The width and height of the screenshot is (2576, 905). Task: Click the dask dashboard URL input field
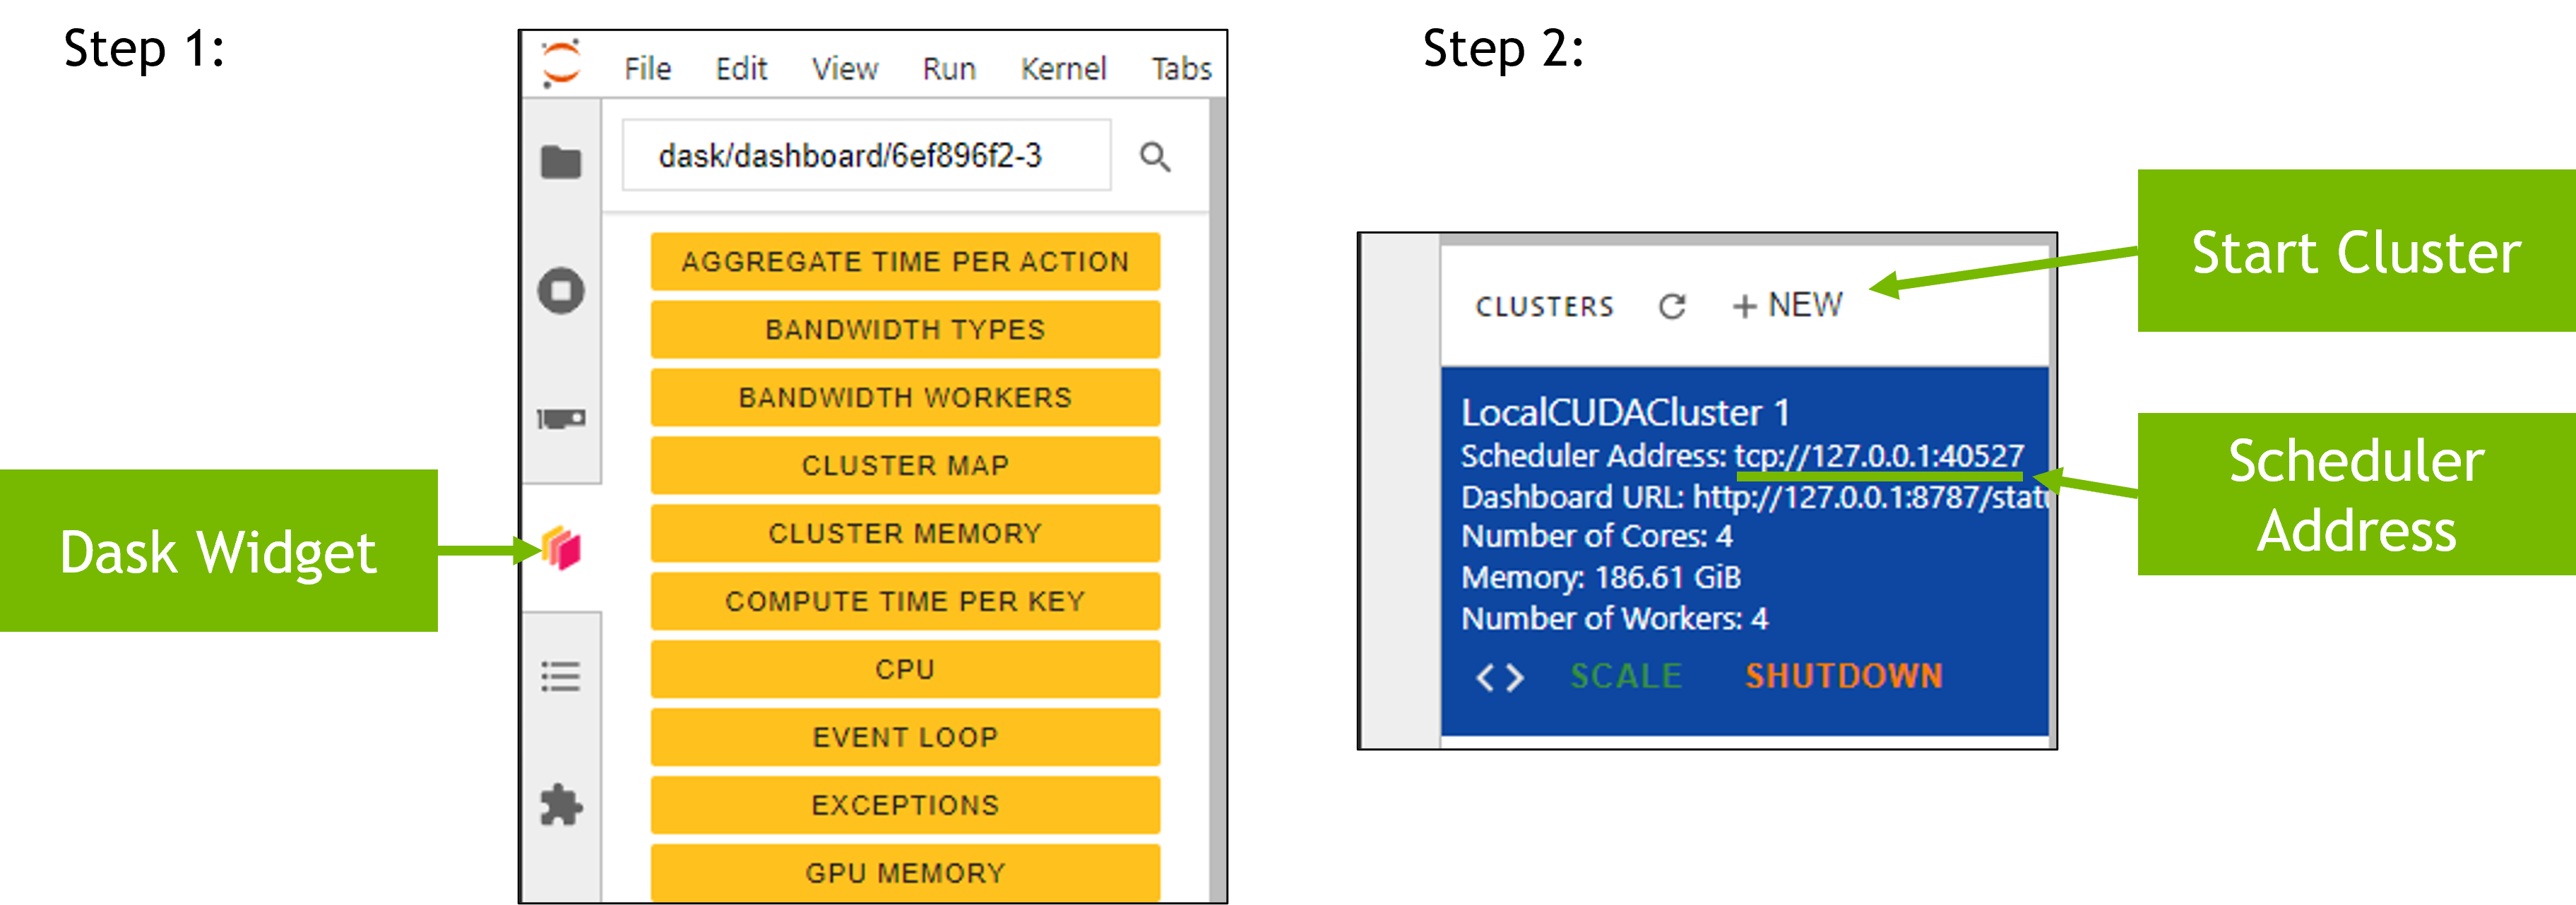coord(866,156)
